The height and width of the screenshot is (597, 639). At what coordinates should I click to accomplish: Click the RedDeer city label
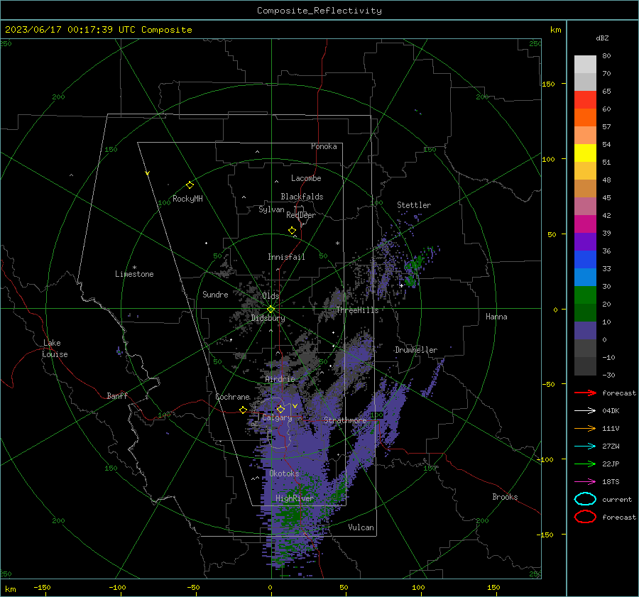tap(301, 215)
